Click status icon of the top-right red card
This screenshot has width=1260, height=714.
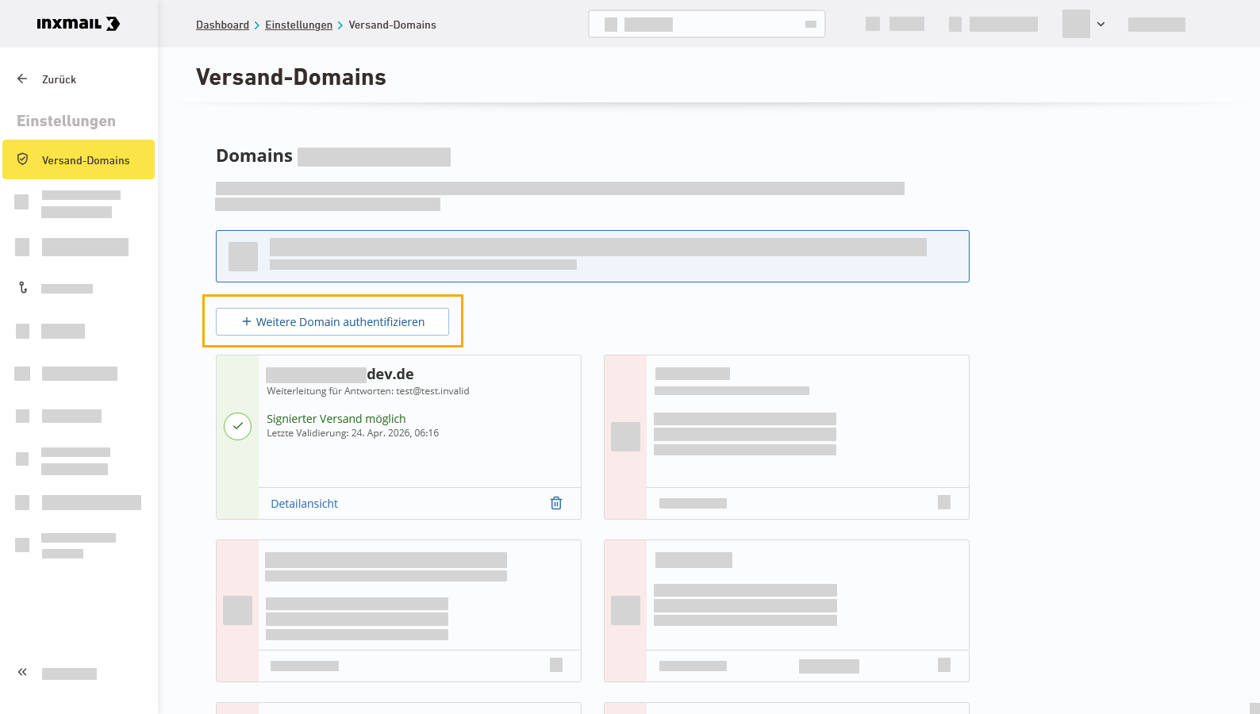click(x=625, y=436)
